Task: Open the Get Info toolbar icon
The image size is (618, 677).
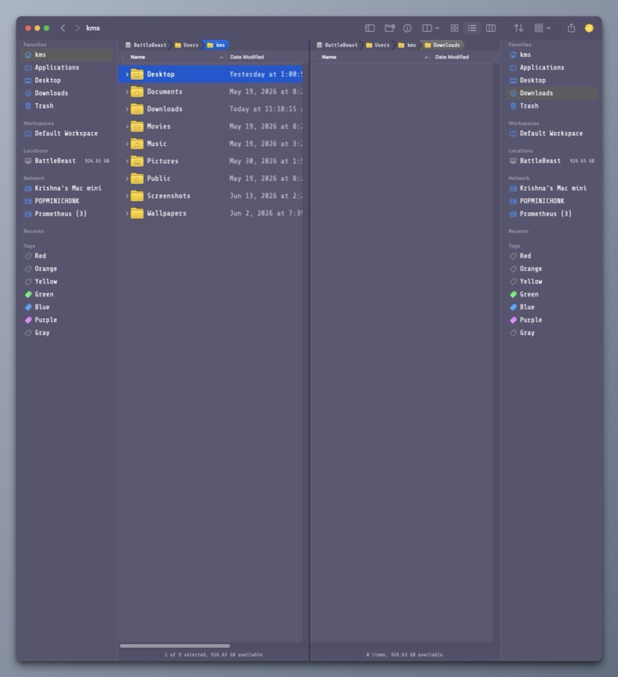Action: pyautogui.click(x=407, y=28)
